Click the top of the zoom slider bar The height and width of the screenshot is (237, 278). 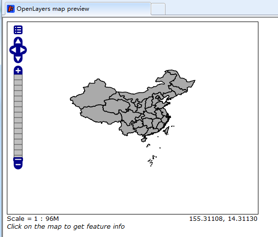coord(18,77)
